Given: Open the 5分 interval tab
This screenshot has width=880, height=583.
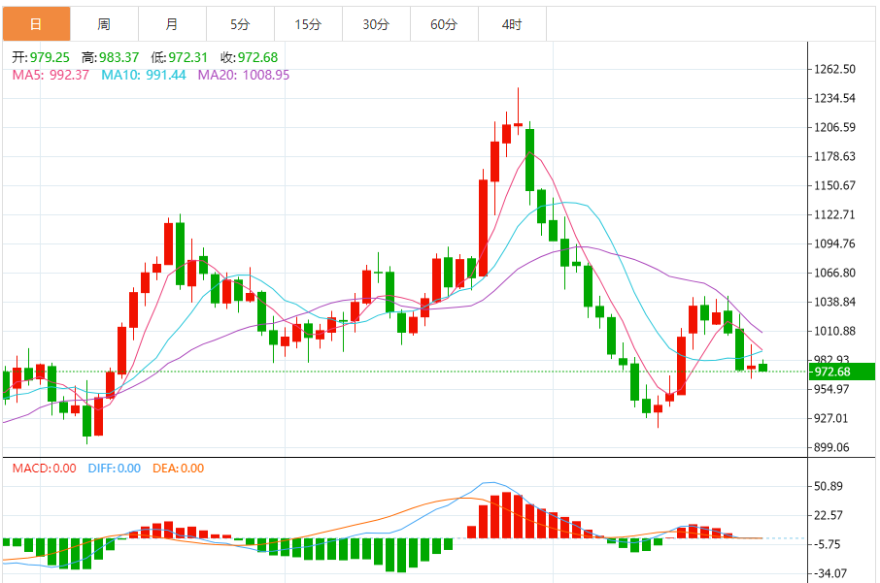Looking at the screenshot, I should click(240, 24).
